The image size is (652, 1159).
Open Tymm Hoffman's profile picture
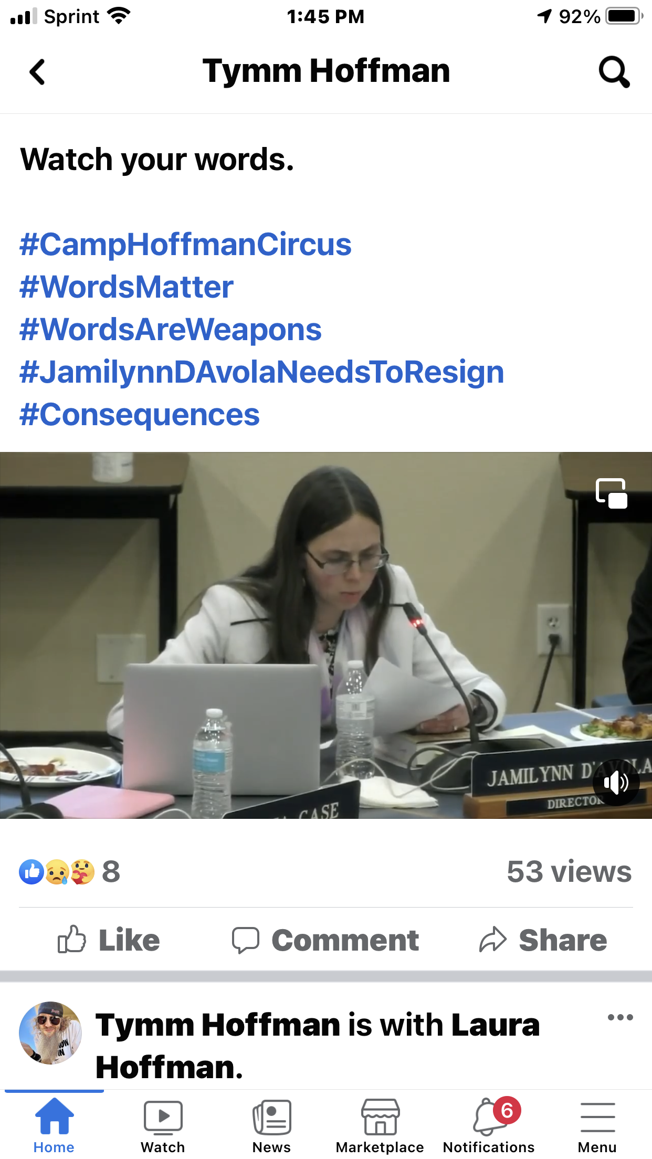(x=50, y=1032)
